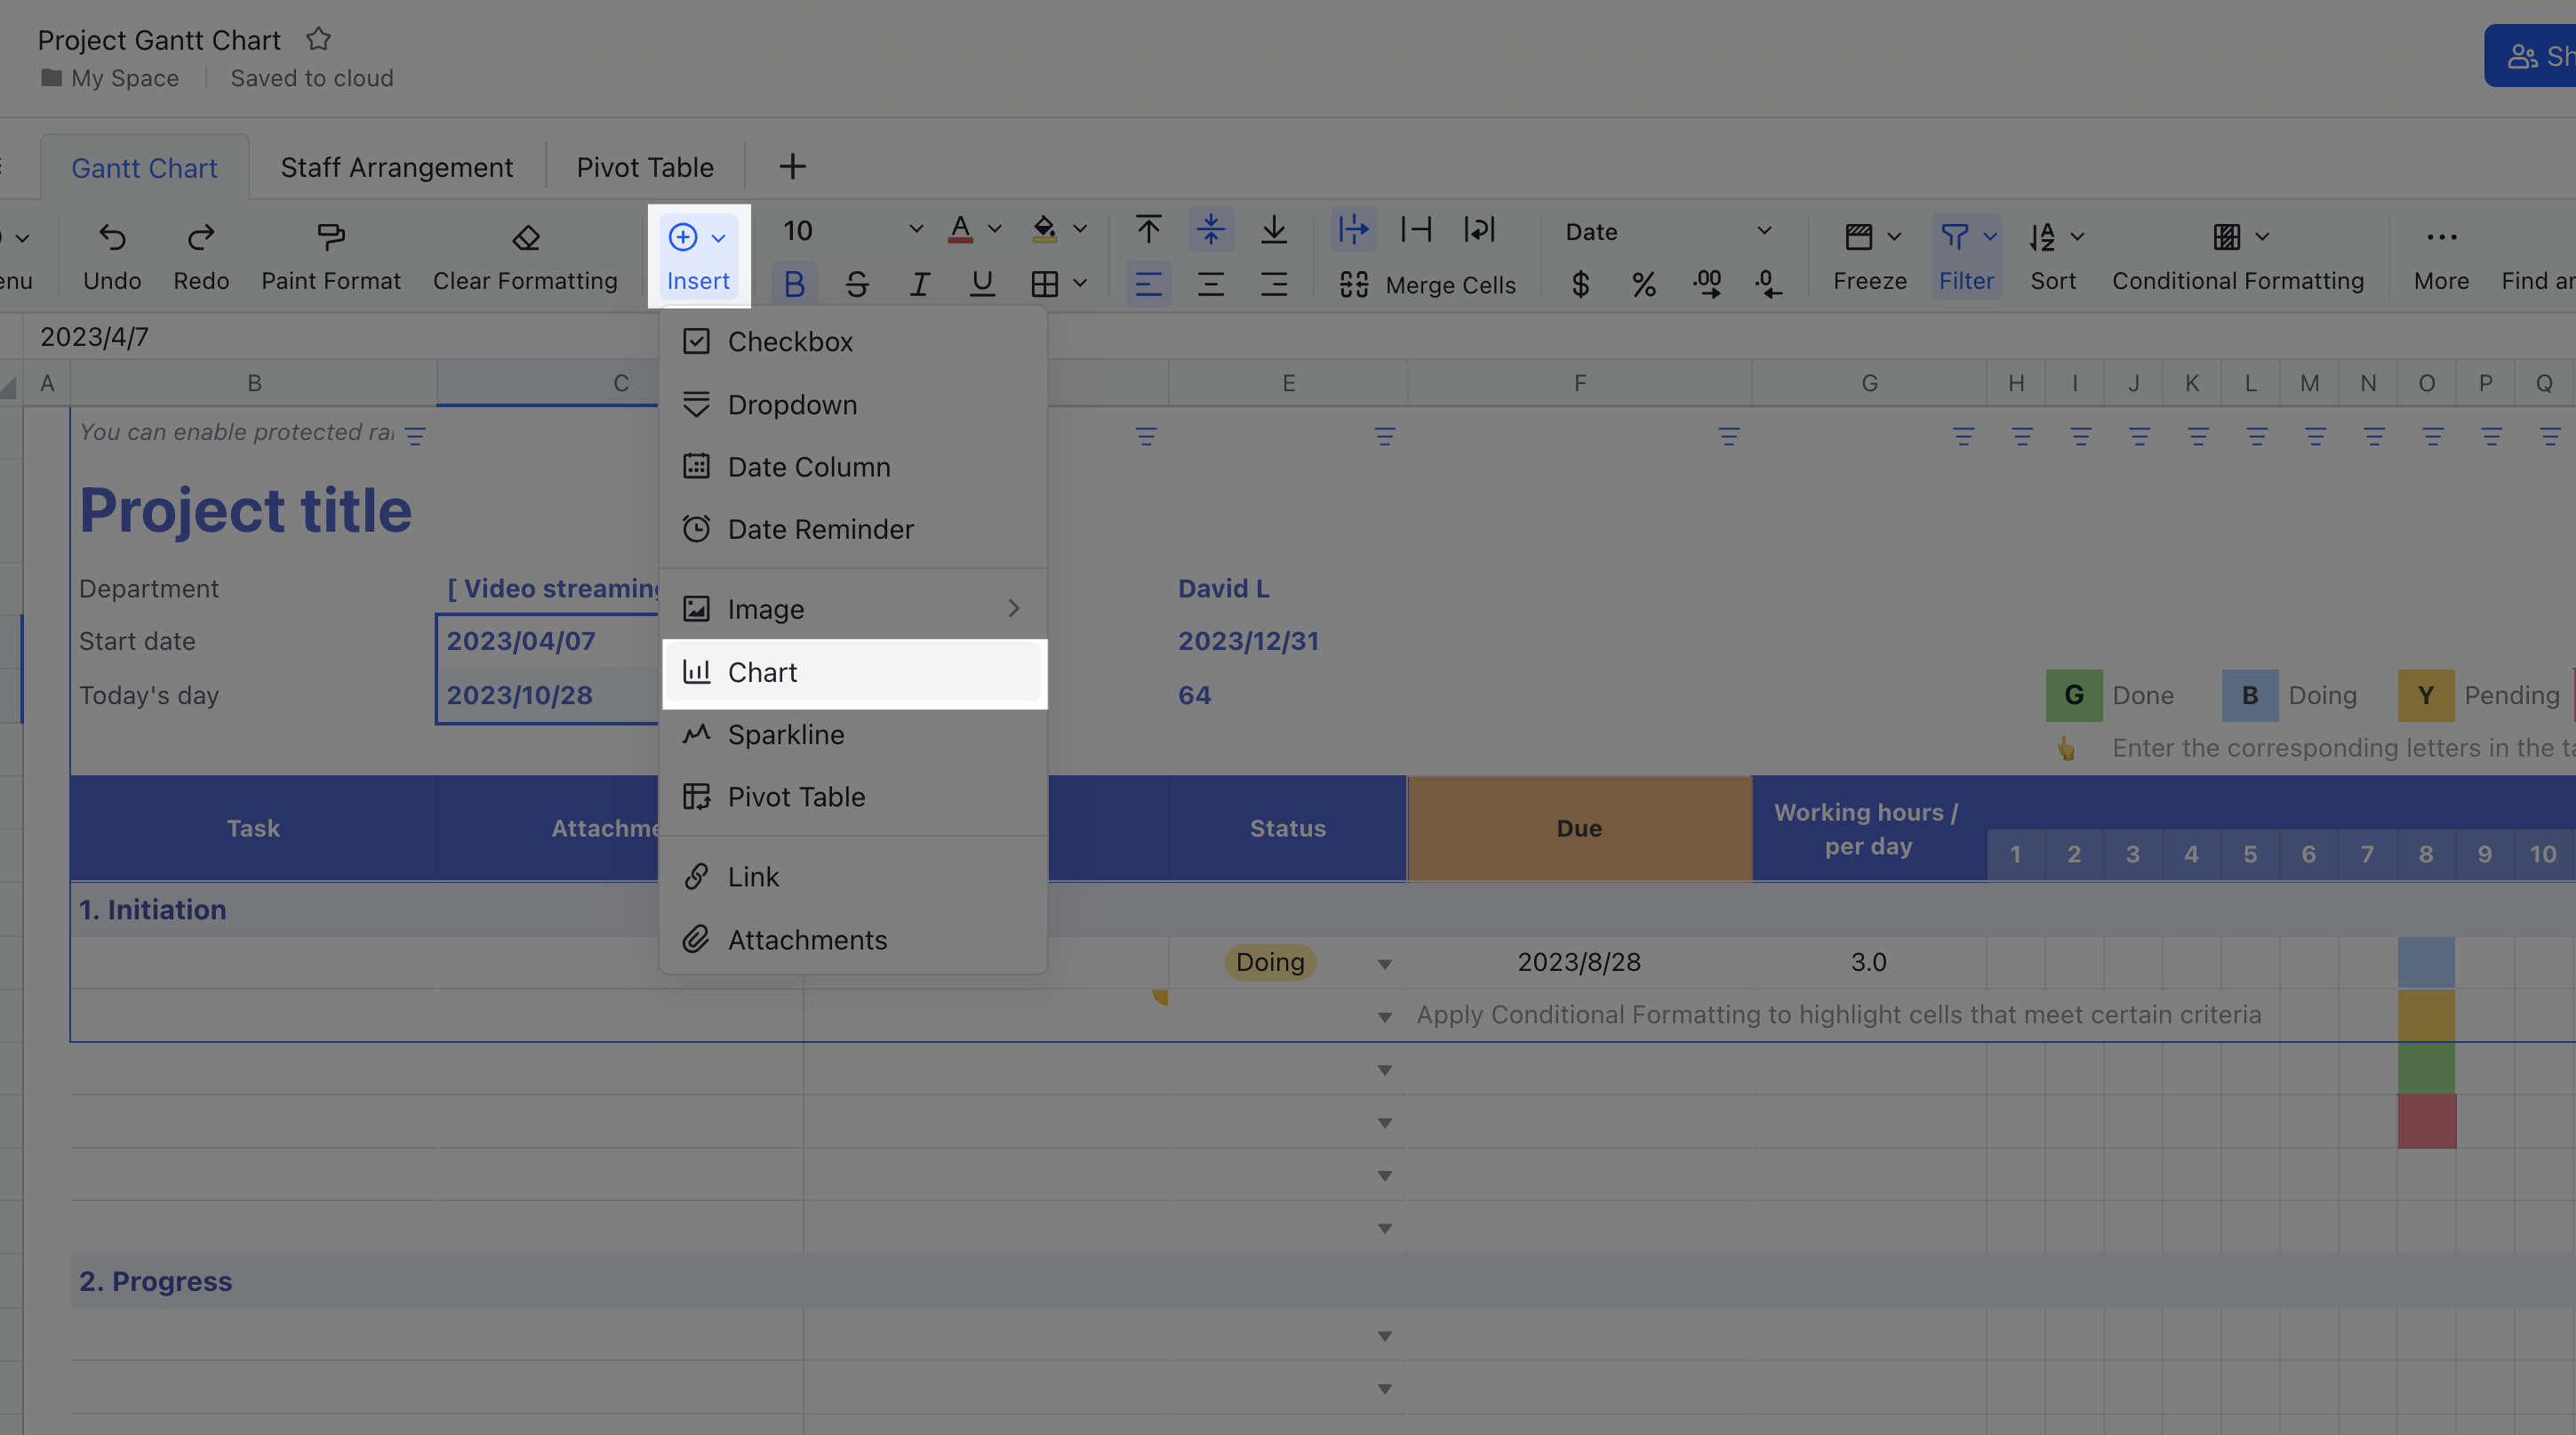2576x1435 pixels.
Task: Toggle italic formatting
Action: coord(919,285)
